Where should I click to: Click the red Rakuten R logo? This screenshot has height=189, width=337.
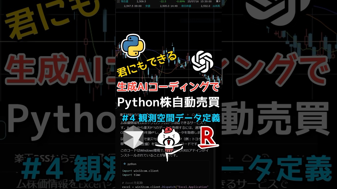click(x=209, y=138)
